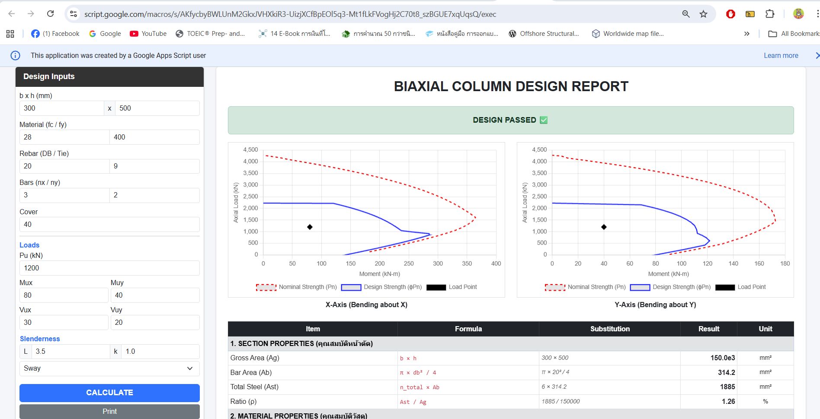
Task: Open the All Bookmarks folder
Action: pyautogui.click(x=794, y=34)
